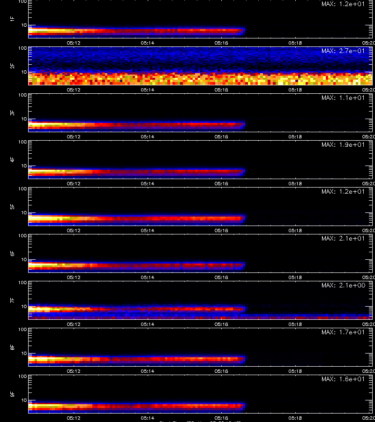Image resolution: width=375 pixels, height=422 pixels.
Task: Click the 05:14 time label under panel 3F
Action: pos(147,137)
